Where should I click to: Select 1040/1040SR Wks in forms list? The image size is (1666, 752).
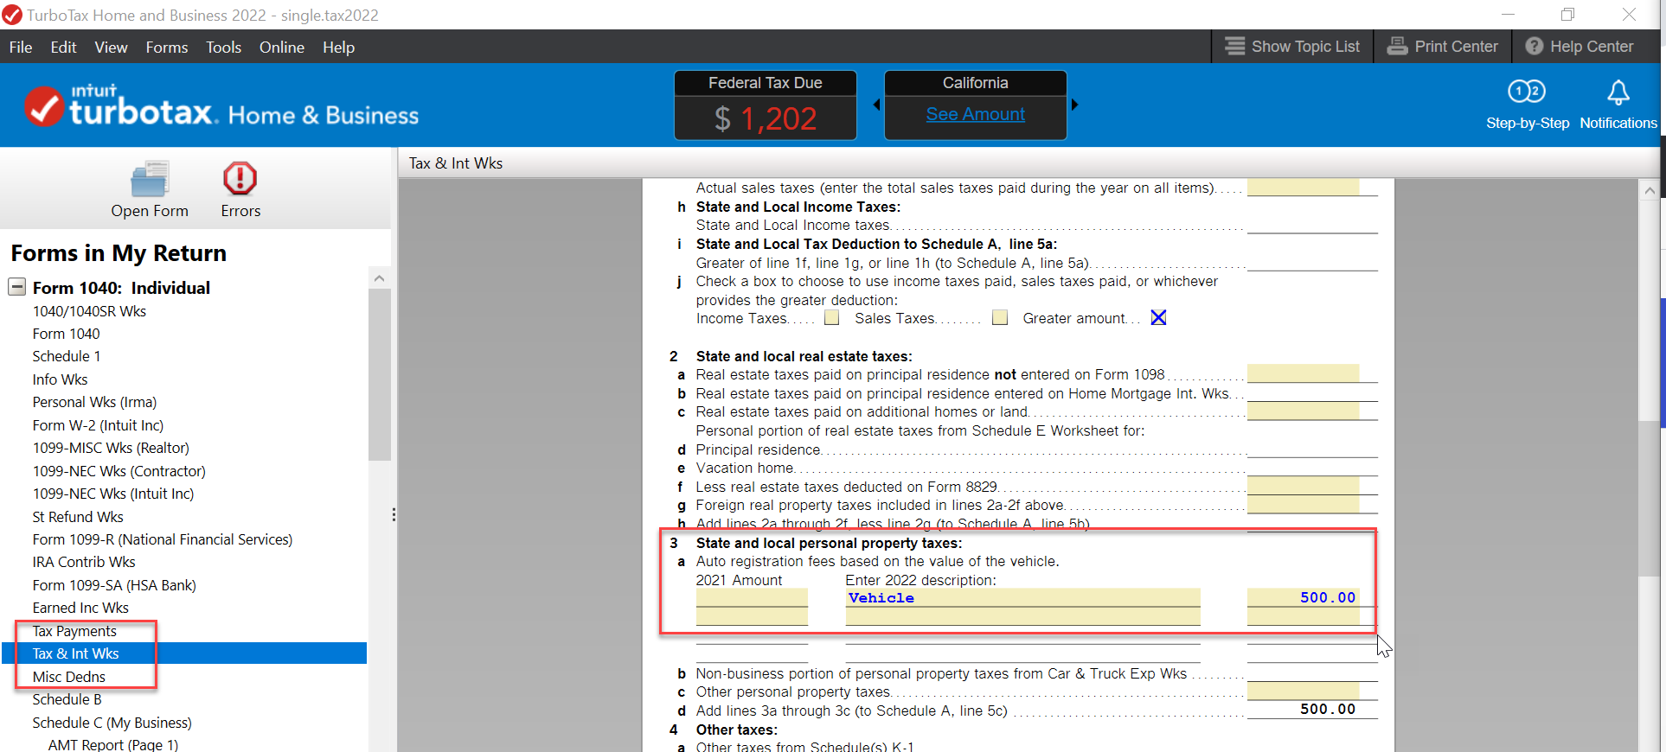click(89, 311)
